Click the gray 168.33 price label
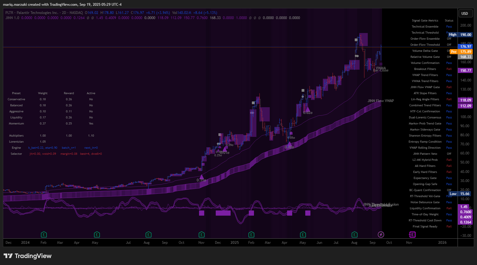 (x=465, y=57)
